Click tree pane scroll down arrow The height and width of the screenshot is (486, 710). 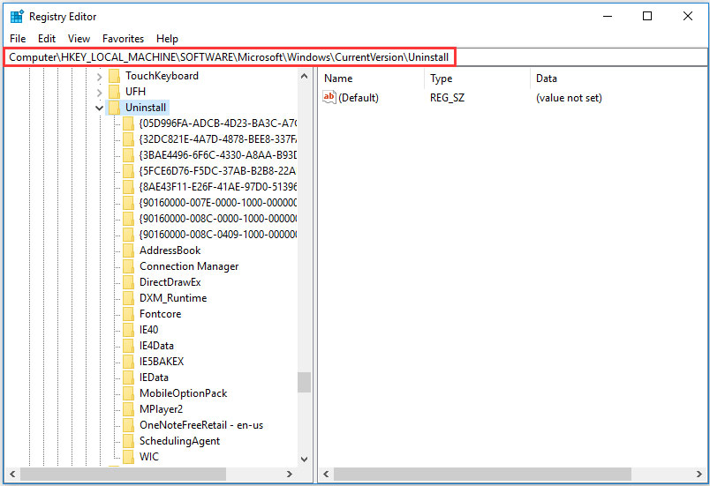point(305,459)
